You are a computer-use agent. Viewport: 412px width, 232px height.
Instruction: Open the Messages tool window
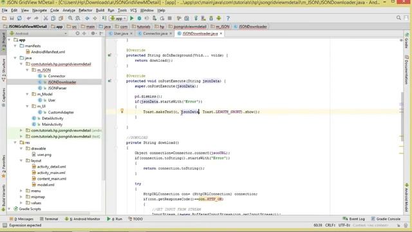coord(21,218)
